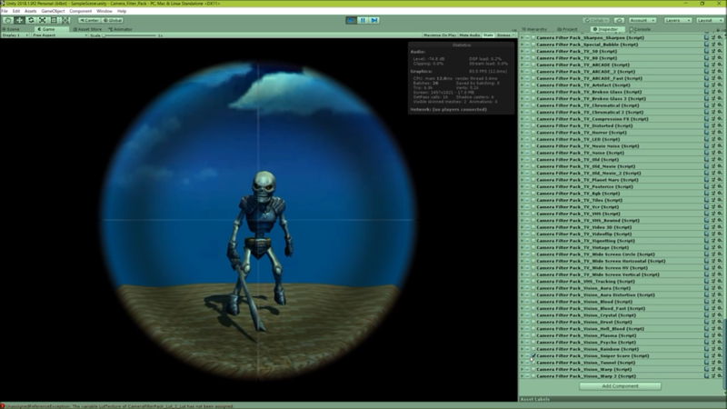Open help icon for Sharpen_Sharpen script
Viewport: 727px width, 409px height.
[x=706, y=37]
